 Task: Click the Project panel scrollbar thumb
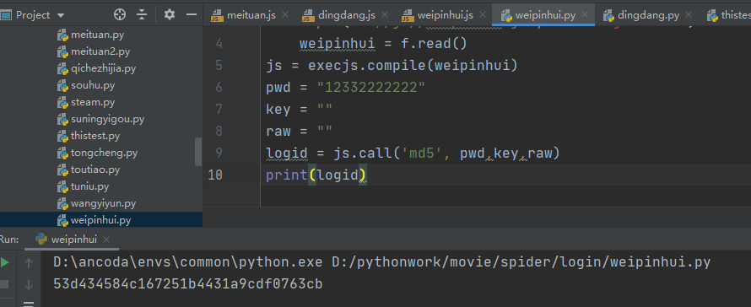pos(198,151)
